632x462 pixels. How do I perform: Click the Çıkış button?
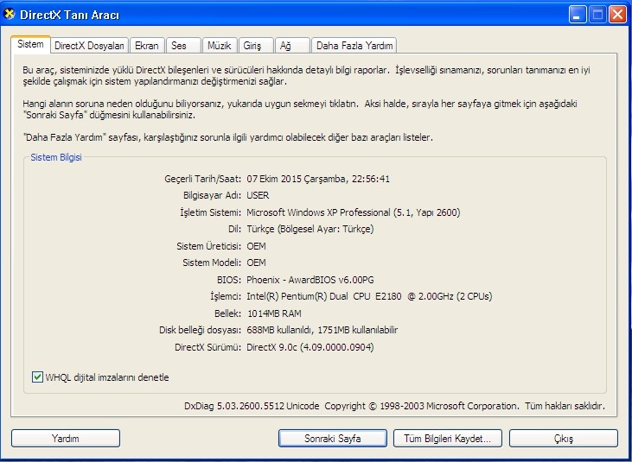click(564, 439)
